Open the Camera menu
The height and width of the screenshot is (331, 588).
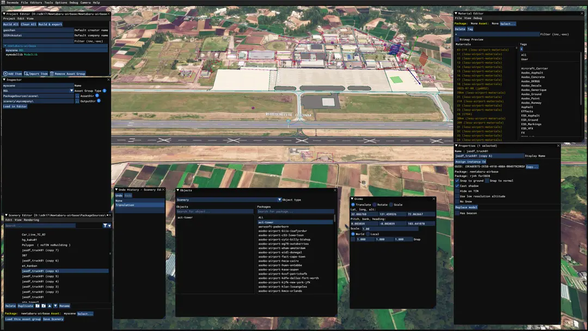[x=85, y=2]
